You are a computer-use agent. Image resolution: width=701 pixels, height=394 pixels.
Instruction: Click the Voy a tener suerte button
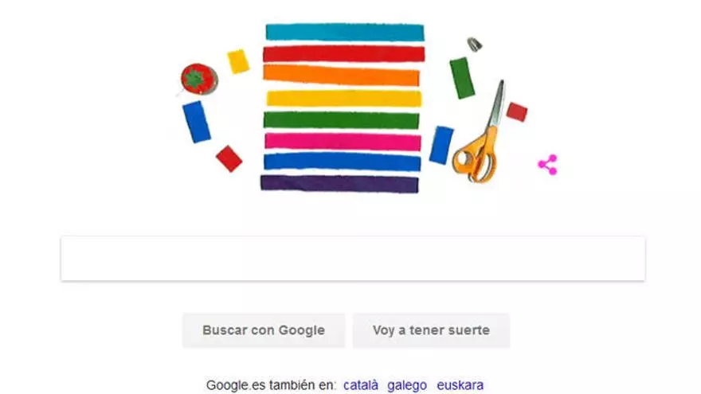(431, 330)
